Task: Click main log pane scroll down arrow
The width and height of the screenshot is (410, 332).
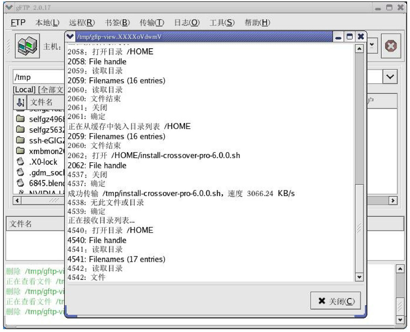Action: 400,320
